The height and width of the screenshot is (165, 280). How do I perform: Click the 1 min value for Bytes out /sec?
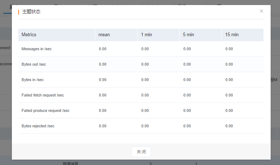145,64
